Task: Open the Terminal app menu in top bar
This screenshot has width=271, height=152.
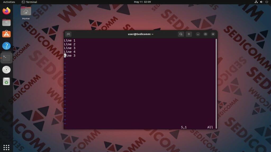Action: pos(29,2)
